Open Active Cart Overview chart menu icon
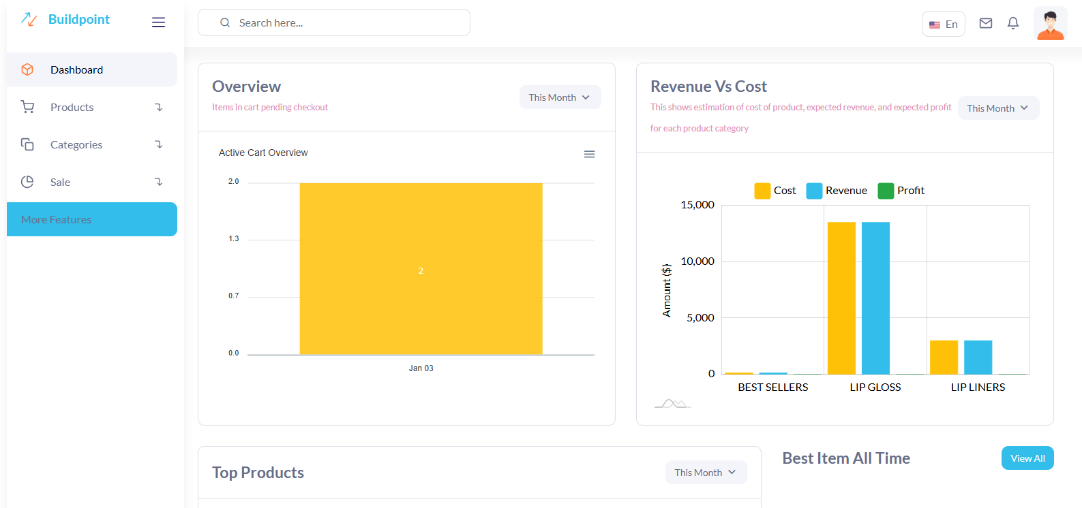This screenshot has width=1082, height=508. pyautogui.click(x=589, y=155)
